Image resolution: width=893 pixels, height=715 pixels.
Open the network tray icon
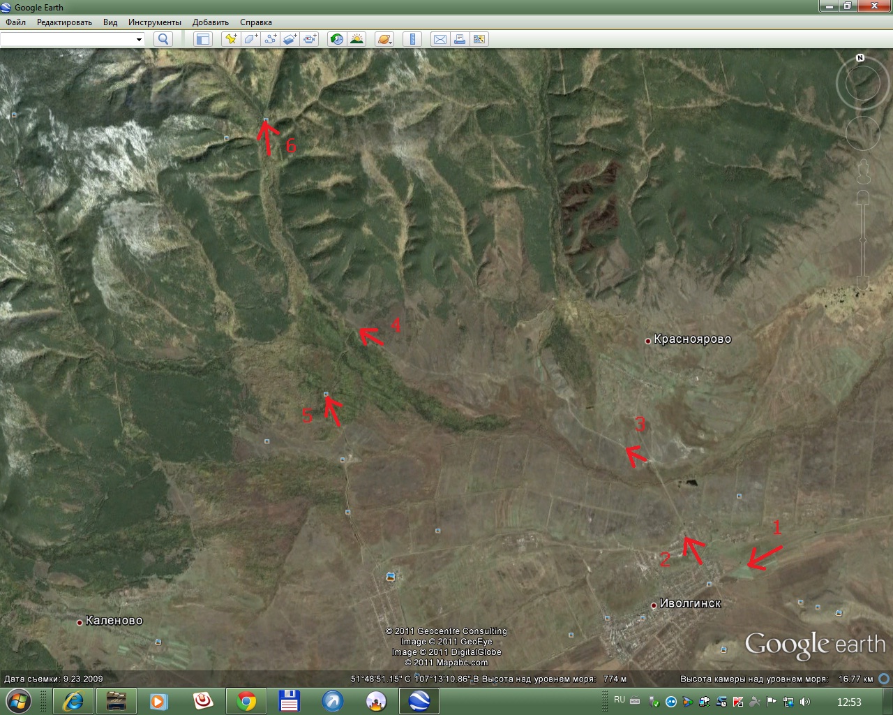point(788,702)
